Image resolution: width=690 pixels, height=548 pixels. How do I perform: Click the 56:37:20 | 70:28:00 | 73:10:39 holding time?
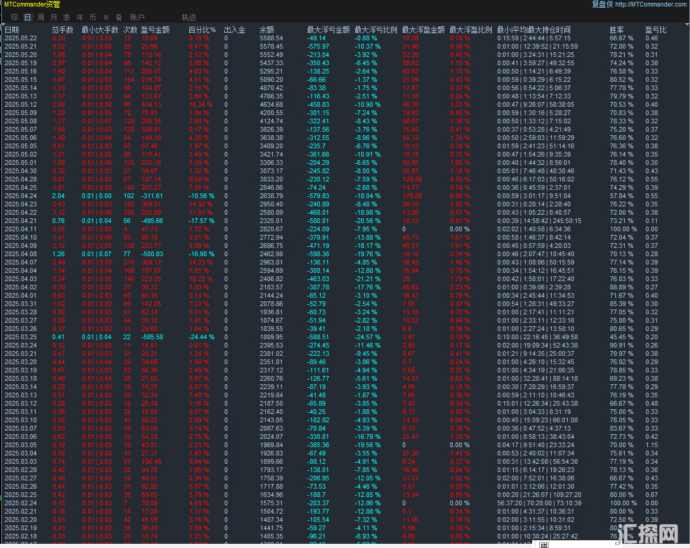(539, 503)
